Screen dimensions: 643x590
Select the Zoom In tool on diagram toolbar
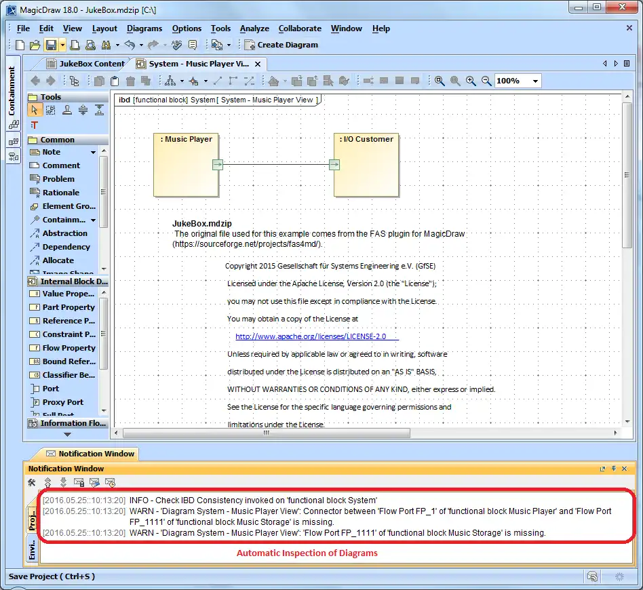tap(470, 81)
